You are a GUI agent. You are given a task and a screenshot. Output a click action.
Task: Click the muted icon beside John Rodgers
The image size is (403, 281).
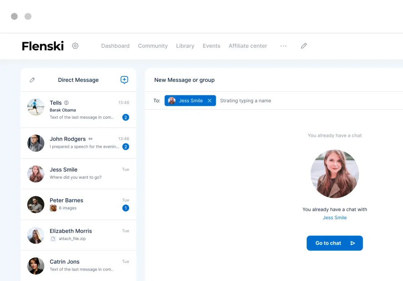(x=90, y=139)
